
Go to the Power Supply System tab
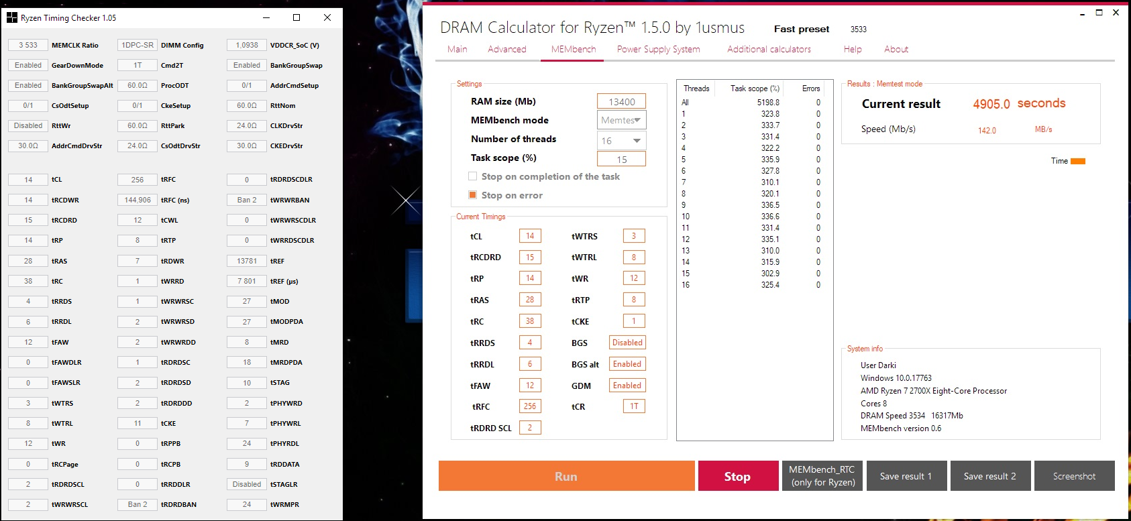[659, 49]
